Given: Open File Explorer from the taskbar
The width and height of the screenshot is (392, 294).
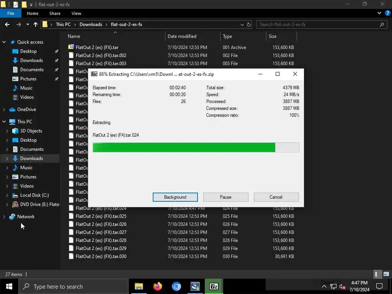Looking at the screenshot, I should click(x=139, y=286).
